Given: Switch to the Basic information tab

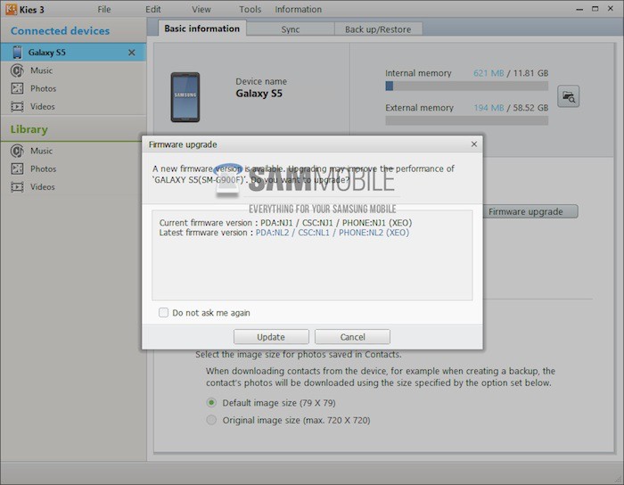Looking at the screenshot, I should pyautogui.click(x=202, y=29).
